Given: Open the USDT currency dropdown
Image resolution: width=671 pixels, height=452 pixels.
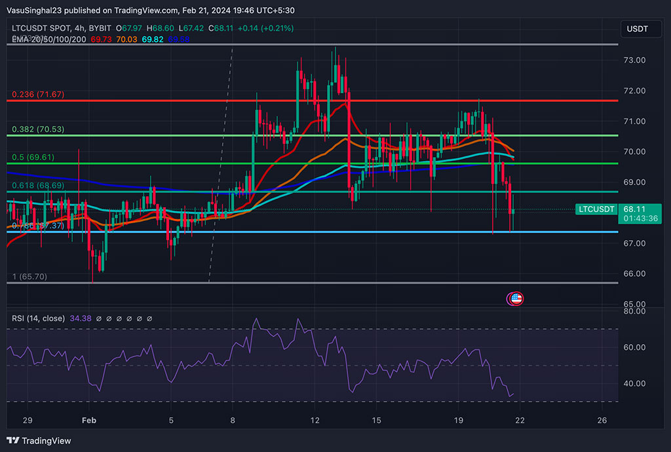Looking at the screenshot, I should [x=638, y=29].
